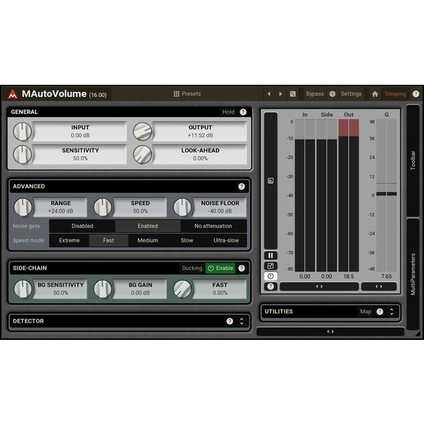Click the Map button in Utilities

[x=365, y=312]
